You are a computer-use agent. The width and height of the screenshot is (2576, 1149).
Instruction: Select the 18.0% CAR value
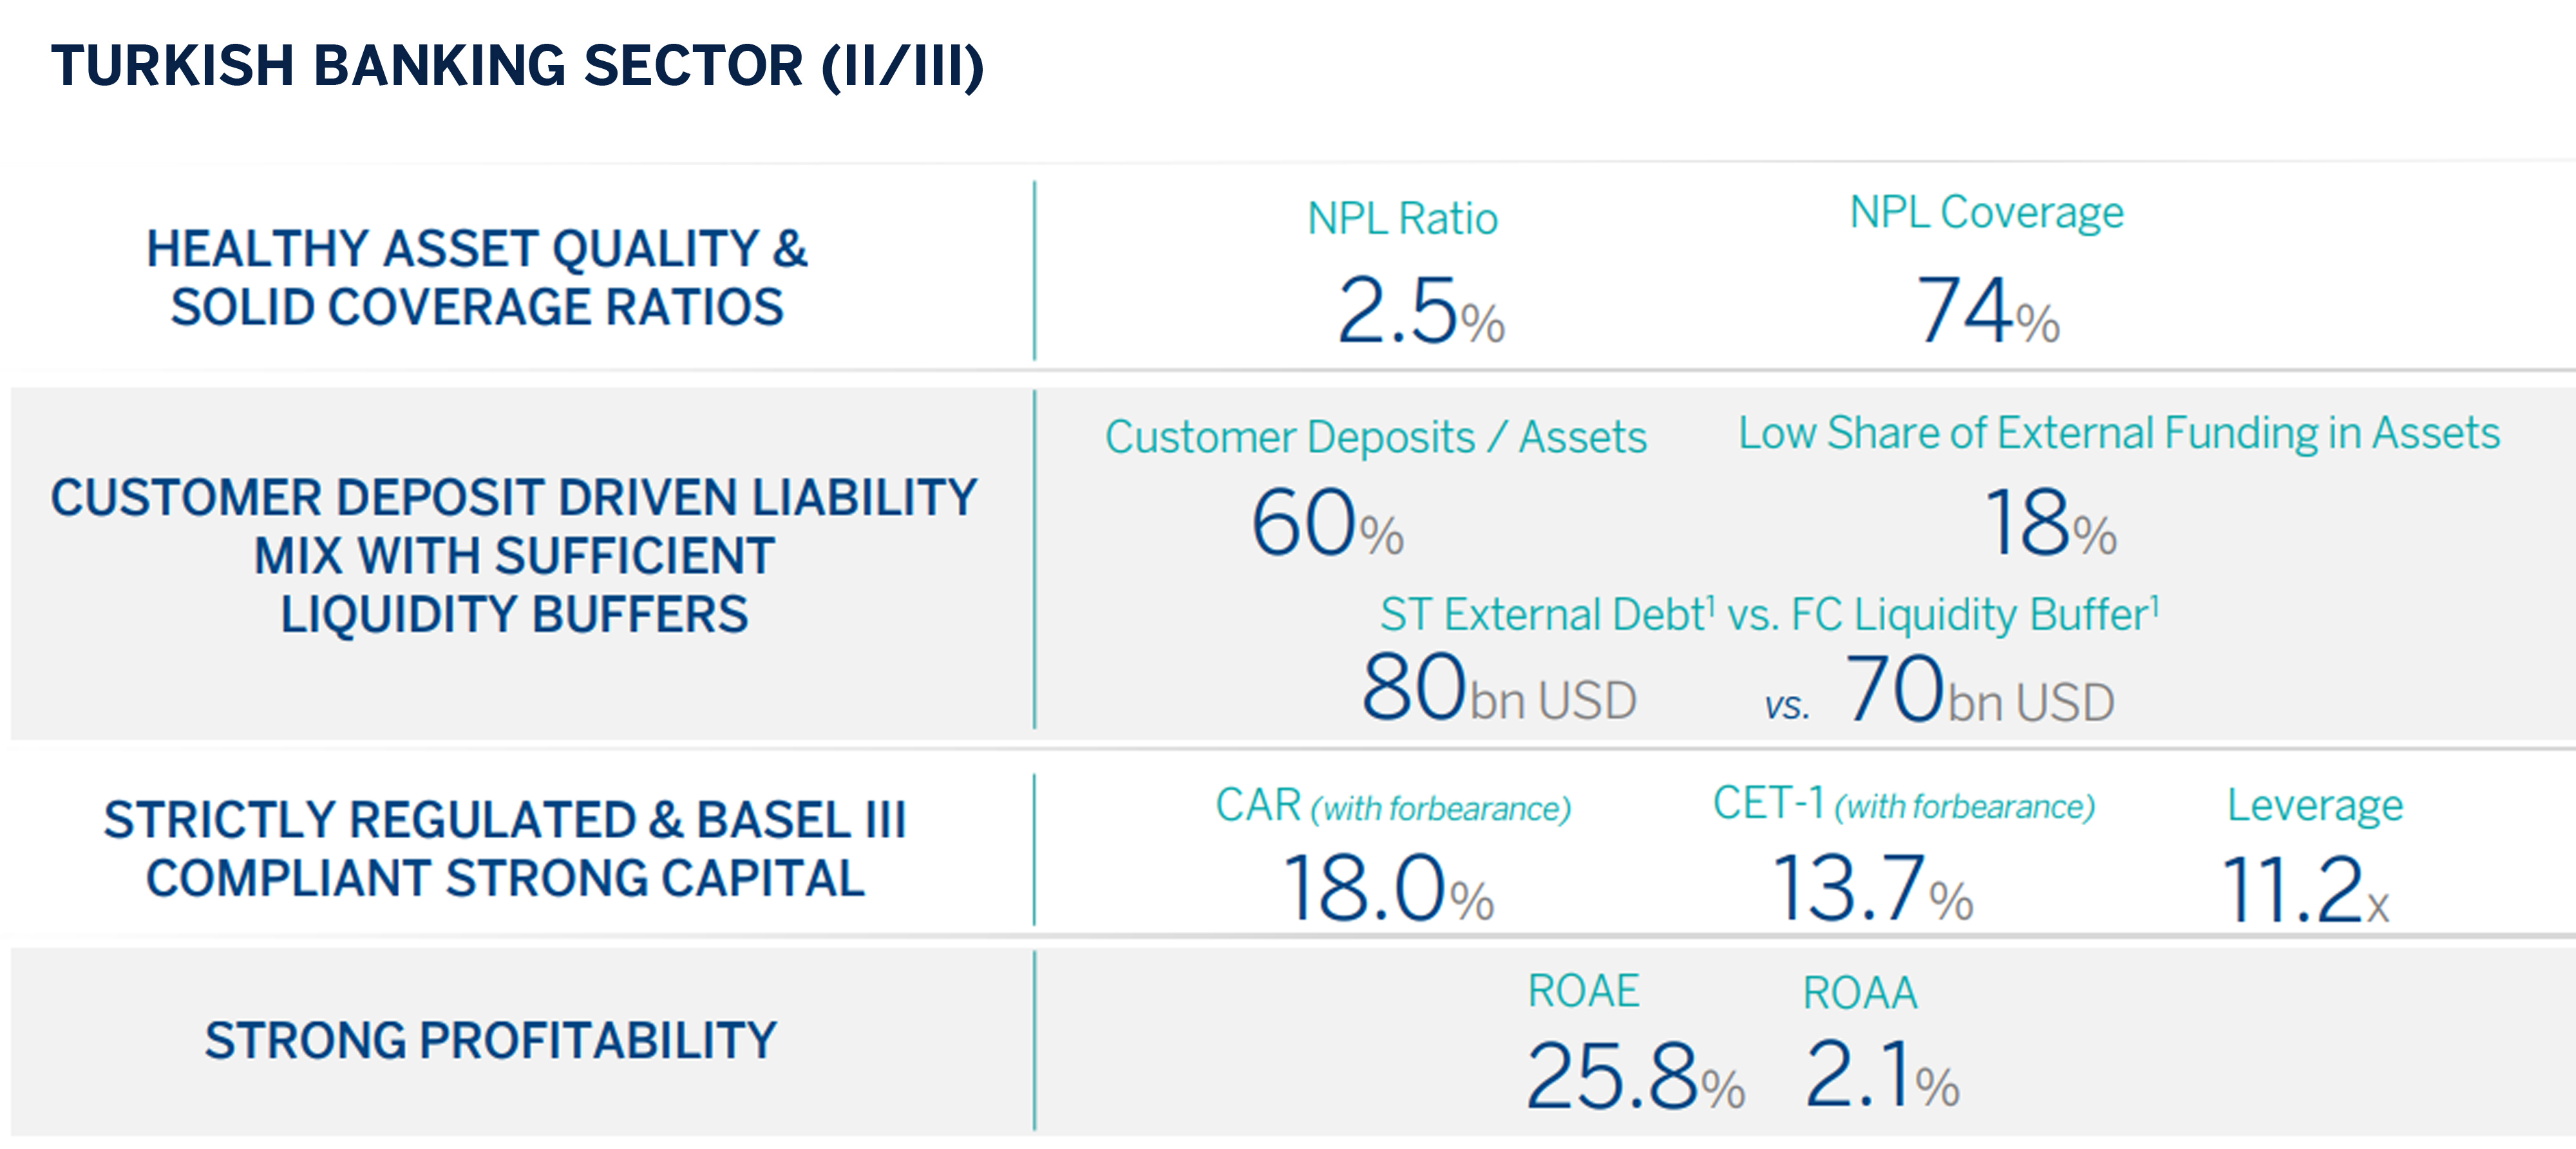coord(1387,888)
